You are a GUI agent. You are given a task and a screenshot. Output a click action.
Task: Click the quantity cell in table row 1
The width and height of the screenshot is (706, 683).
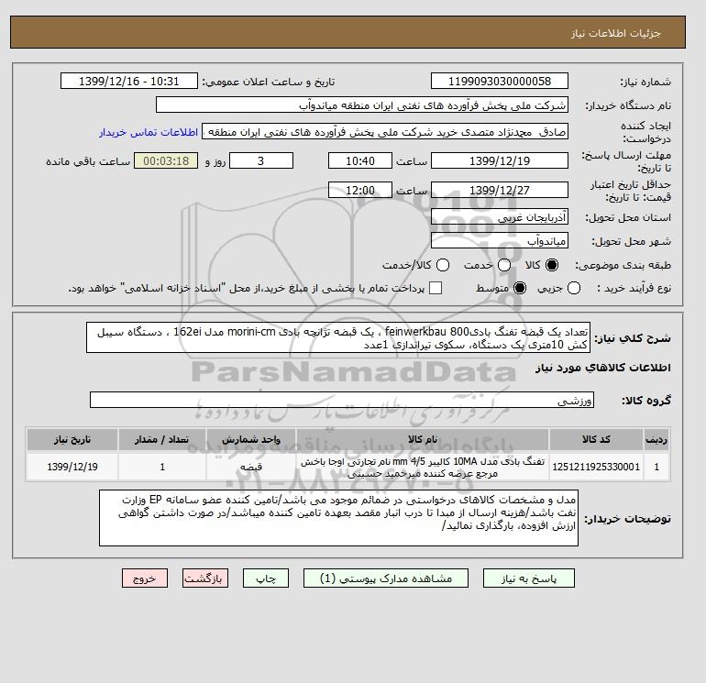pyautogui.click(x=162, y=467)
